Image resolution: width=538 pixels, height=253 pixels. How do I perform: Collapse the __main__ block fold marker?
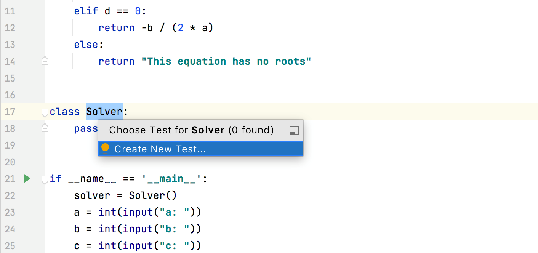click(45, 178)
